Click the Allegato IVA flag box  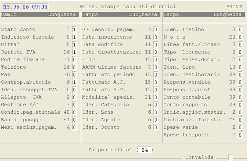tap(74, 97)
